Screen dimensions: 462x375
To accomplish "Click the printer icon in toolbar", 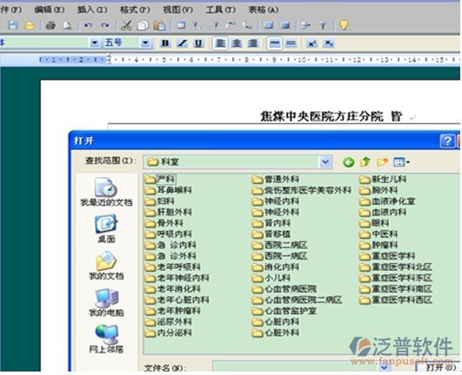I will (50, 25).
